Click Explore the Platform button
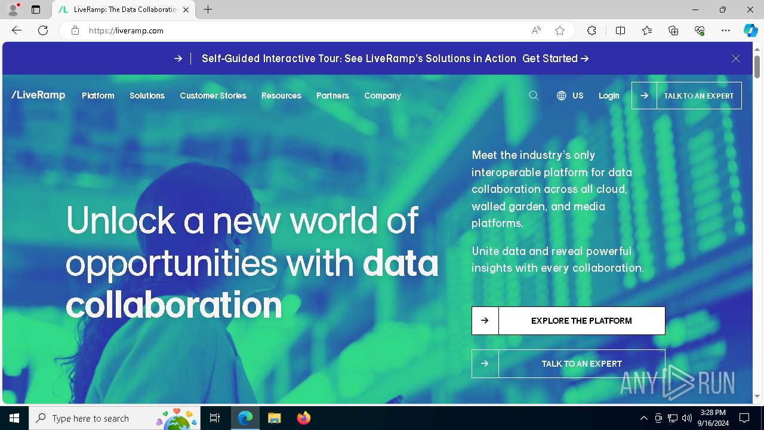This screenshot has width=764, height=430. pos(568,321)
